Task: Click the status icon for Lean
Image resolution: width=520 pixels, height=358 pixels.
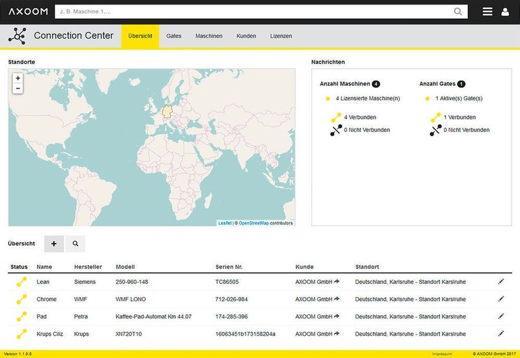Action: 21,282
